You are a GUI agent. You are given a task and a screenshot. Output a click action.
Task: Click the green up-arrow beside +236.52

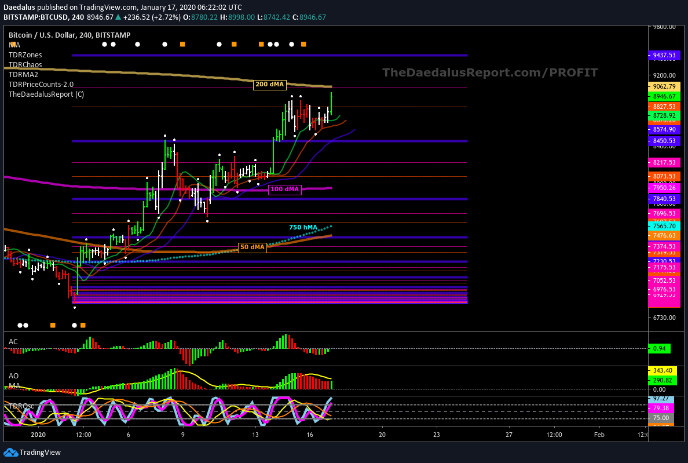[x=119, y=17]
